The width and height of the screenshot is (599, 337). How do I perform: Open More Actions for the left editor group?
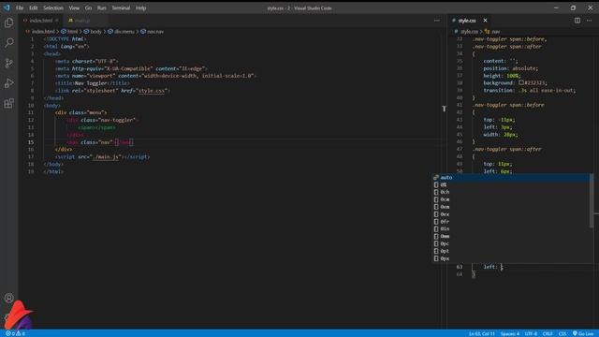click(437, 21)
